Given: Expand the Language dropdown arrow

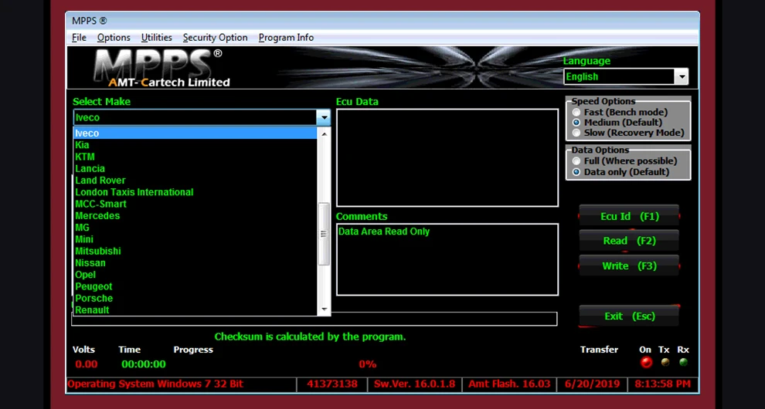Looking at the screenshot, I should tap(681, 76).
